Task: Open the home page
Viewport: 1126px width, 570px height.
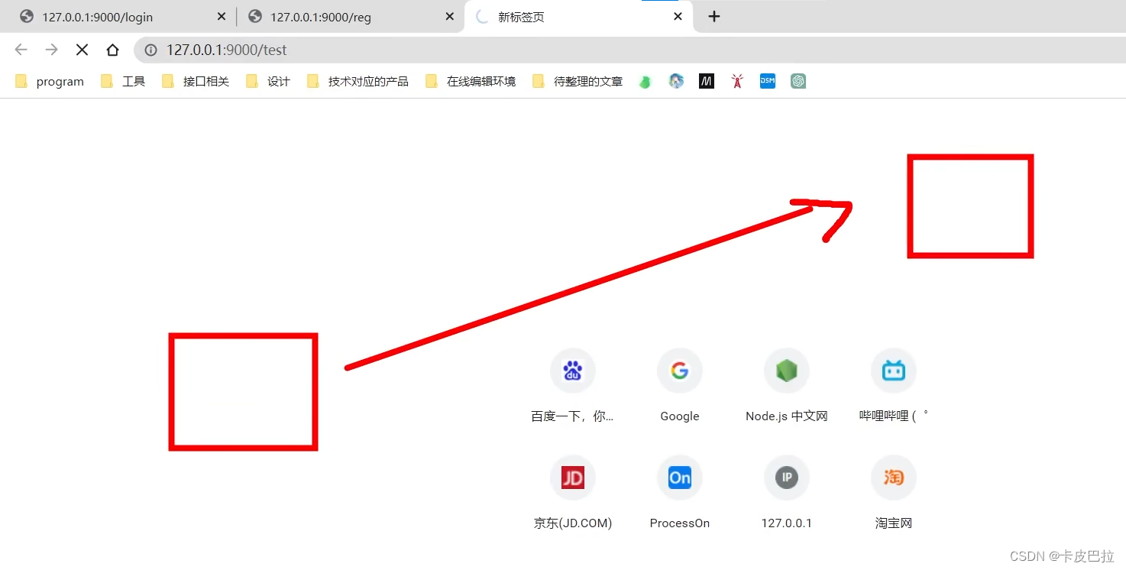Action: 113,50
